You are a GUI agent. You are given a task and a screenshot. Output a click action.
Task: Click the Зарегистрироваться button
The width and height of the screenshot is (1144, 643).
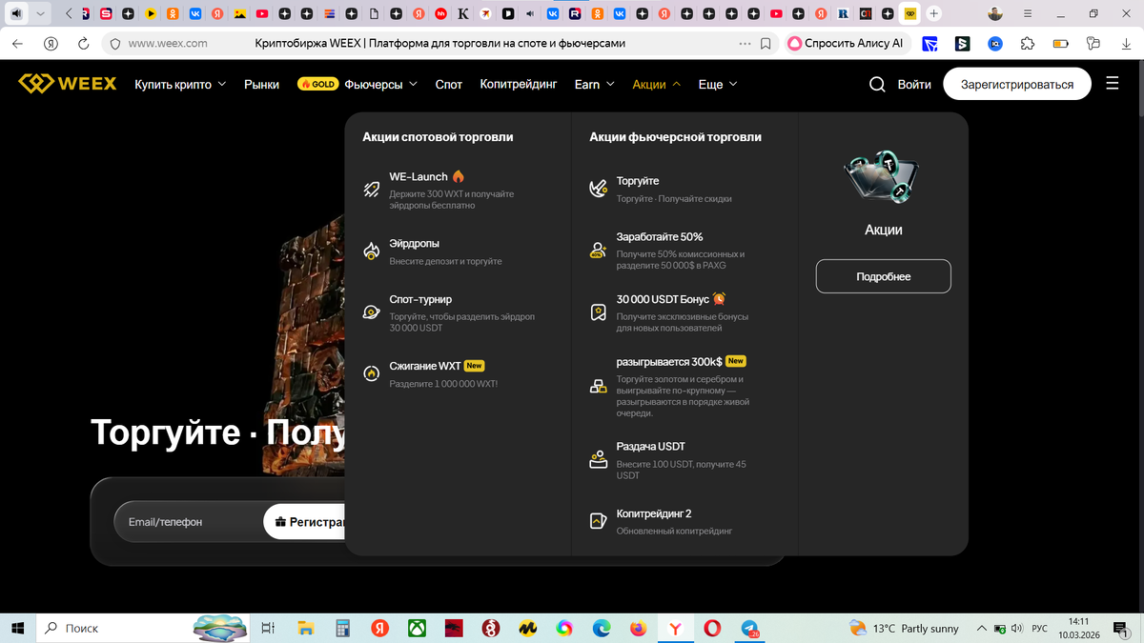1016,84
